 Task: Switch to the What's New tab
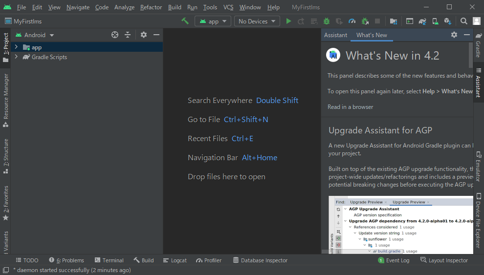(372, 35)
